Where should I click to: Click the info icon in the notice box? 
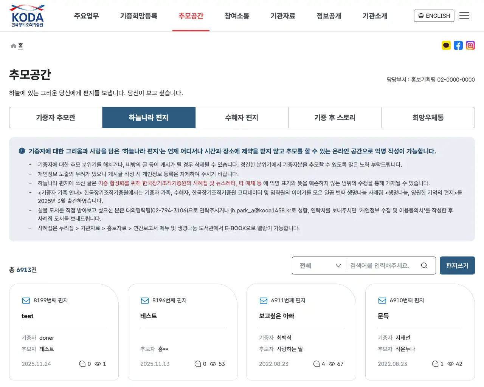(22, 150)
